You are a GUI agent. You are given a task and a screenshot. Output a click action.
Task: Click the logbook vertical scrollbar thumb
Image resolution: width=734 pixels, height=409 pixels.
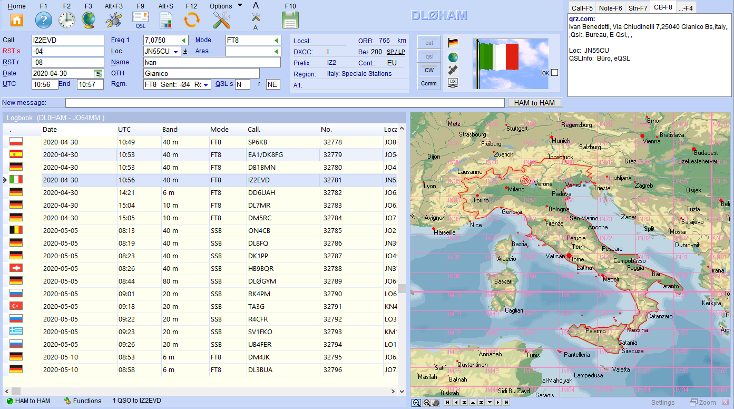coord(402,288)
